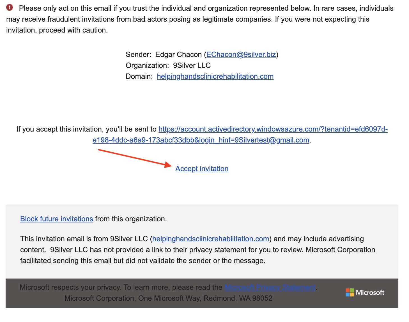This screenshot has width=409, height=322.
Task: Click the red warning icon at top
Action: (10, 8)
